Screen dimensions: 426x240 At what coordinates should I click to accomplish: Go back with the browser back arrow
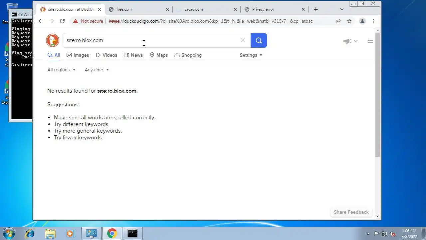point(41,21)
